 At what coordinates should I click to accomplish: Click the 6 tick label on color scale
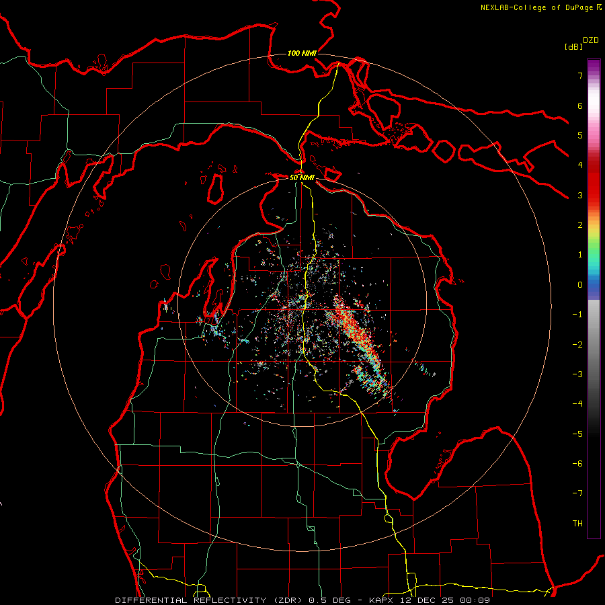pyautogui.click(x=580, y=106)
